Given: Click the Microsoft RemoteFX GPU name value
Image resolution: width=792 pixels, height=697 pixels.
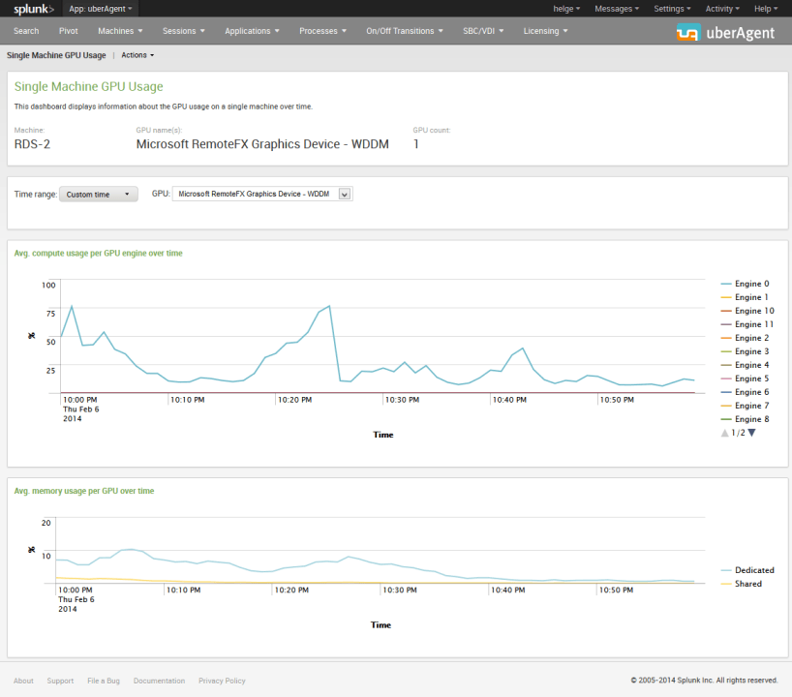Looking at the screenshot, I should [x=262, y=144].
